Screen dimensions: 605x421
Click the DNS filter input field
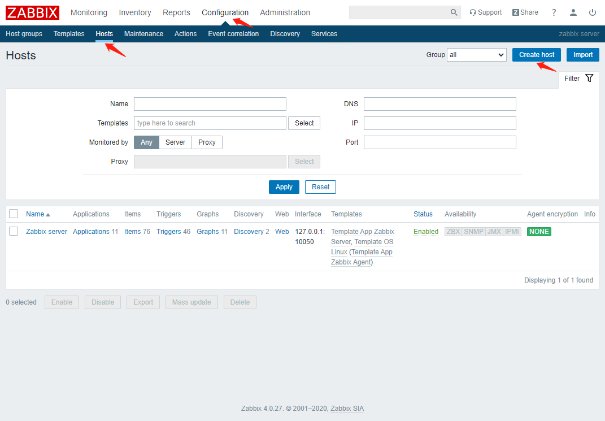(x=439, y=104)
